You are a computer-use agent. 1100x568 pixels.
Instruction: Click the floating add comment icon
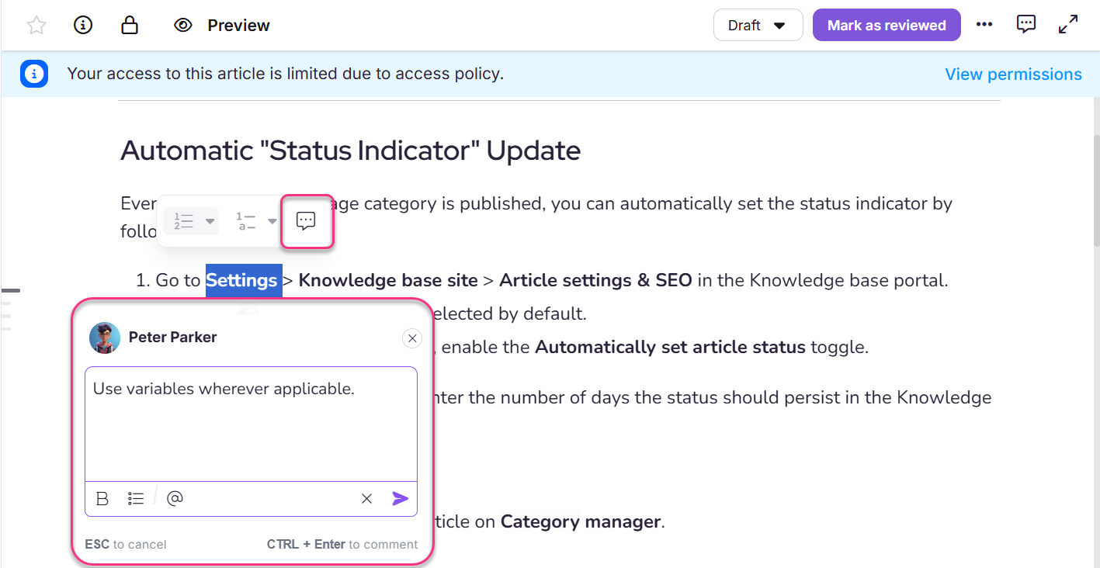(x=306, y=221)
